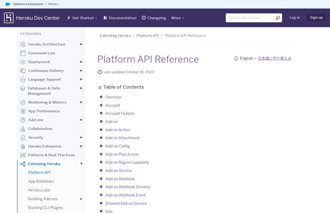Select App Webhooks in sidebar
This screenshot has height=213, width=330.
tap(41, 181)
